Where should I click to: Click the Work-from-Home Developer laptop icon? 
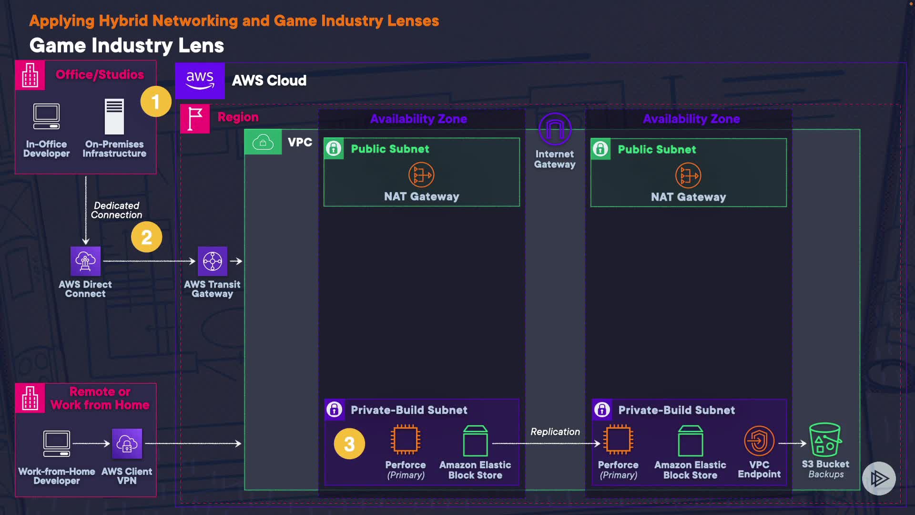[57, 443]
